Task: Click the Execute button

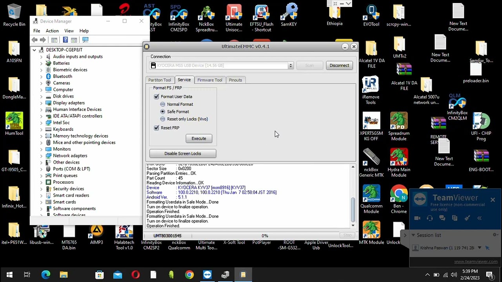Action: [199, 139]
